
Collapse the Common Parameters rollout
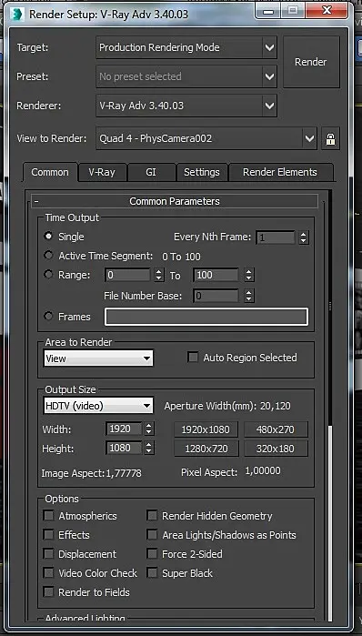[175, 201]
